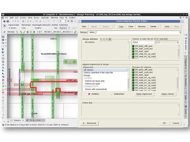Image resolution: width=190 pixels, height=142 pixels.
Task: Click the third Recipe definition small icon
Action: point(107,39)
